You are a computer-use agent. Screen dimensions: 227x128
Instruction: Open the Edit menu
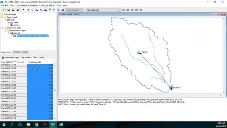point(7,6)
